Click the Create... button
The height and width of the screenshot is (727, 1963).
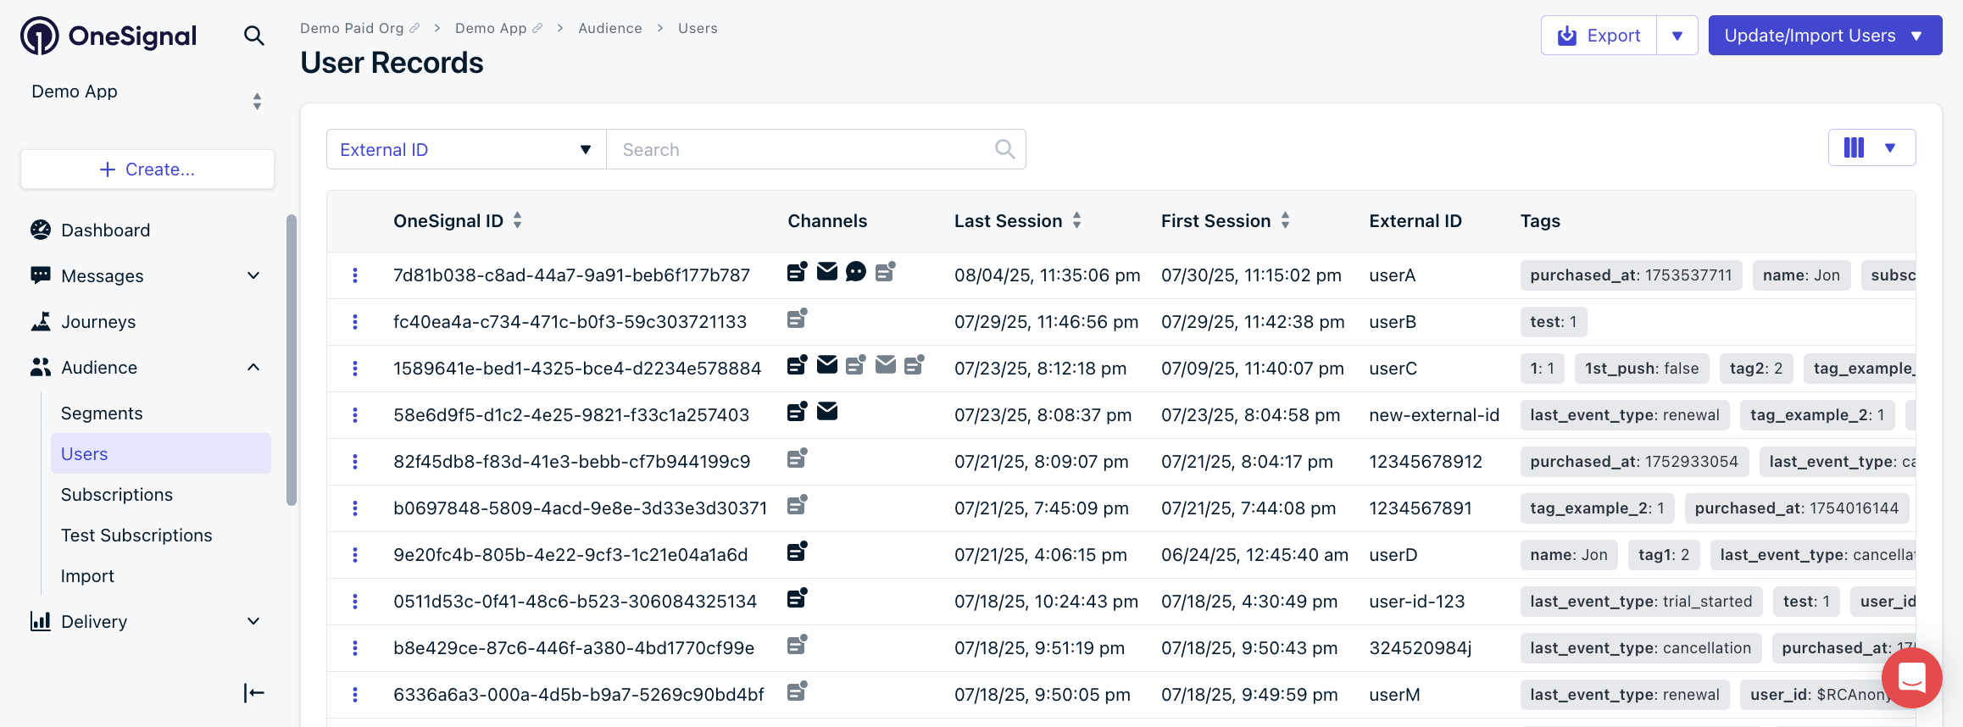[x=147, y=169]
